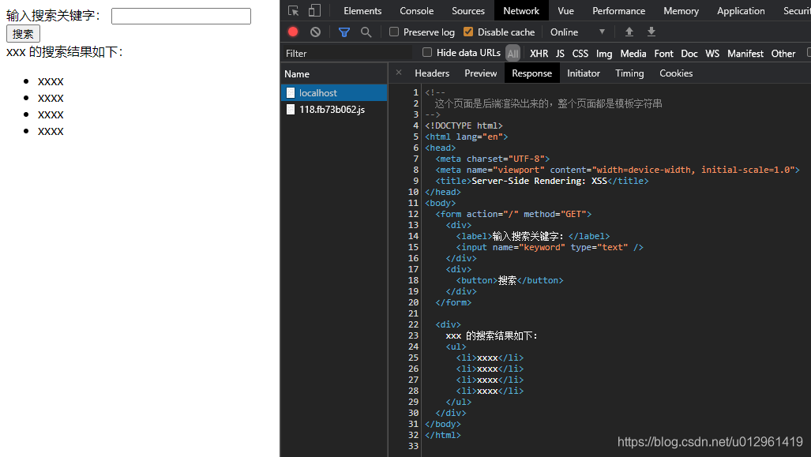The width and height of the screenshot is (811, 457).
Task: Filter requests by Other type
Action: (783, 53)
